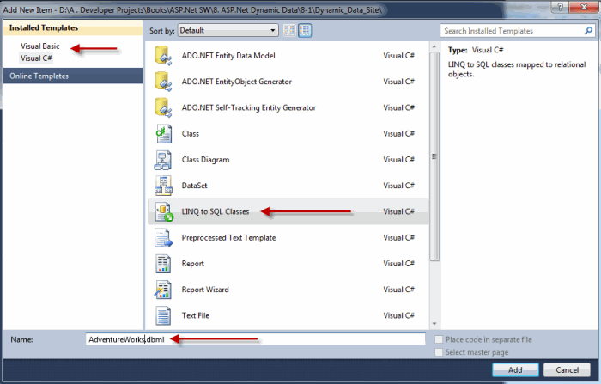
Task: Click the template list scrollbar up arrow
Action: pos(434,46)
